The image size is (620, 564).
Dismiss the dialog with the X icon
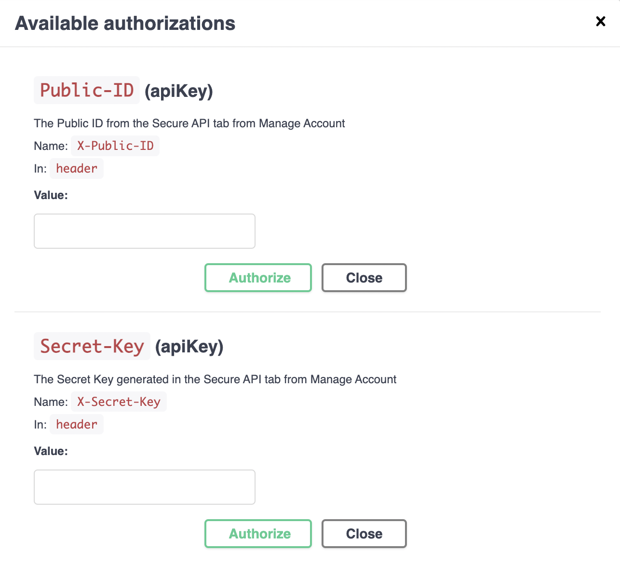[x=600, y=21]
